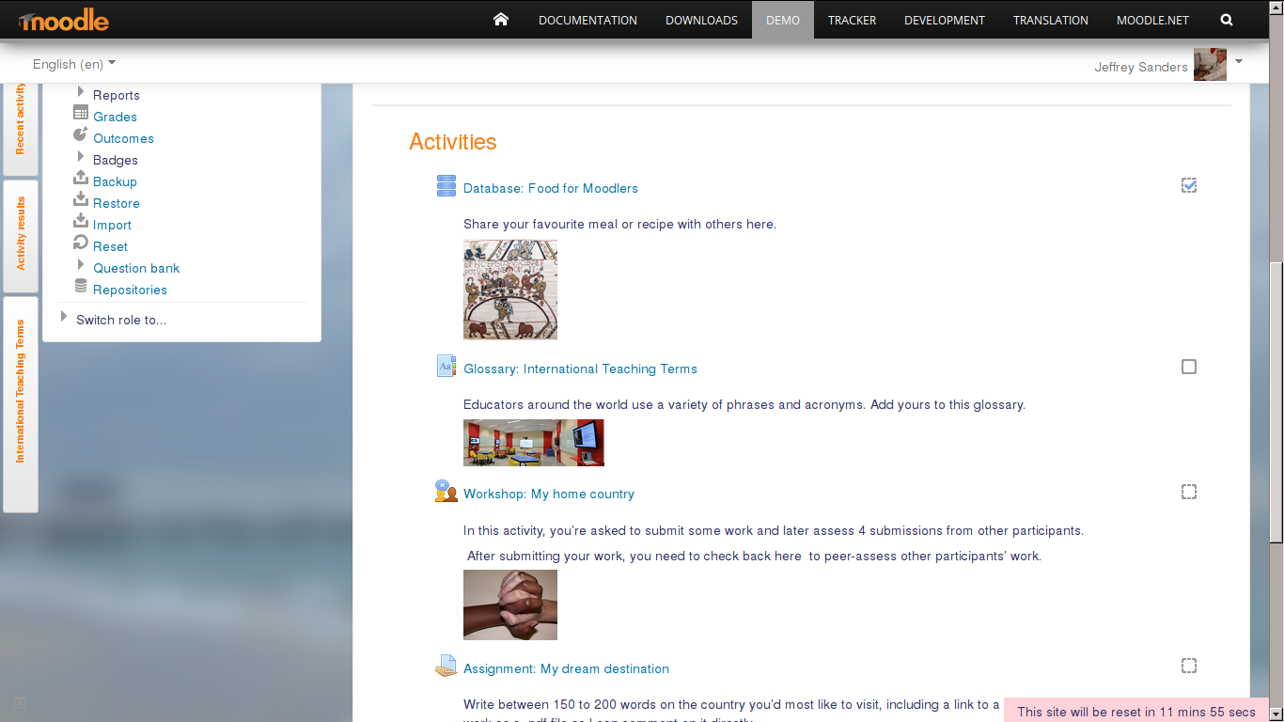Open the Downloads menu item
The width and height of the screenshot is (1284, 722).
pos(701,20)
